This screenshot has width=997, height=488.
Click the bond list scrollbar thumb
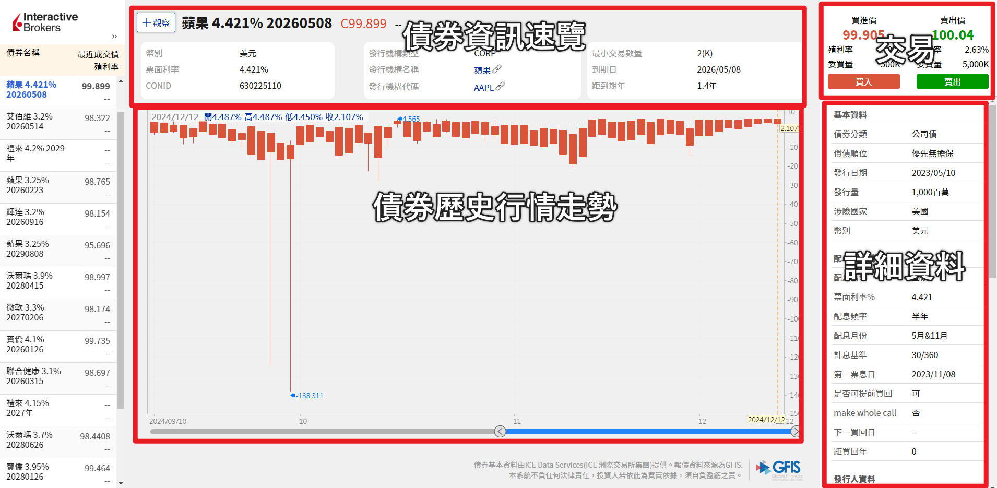(x=121, y=260)
